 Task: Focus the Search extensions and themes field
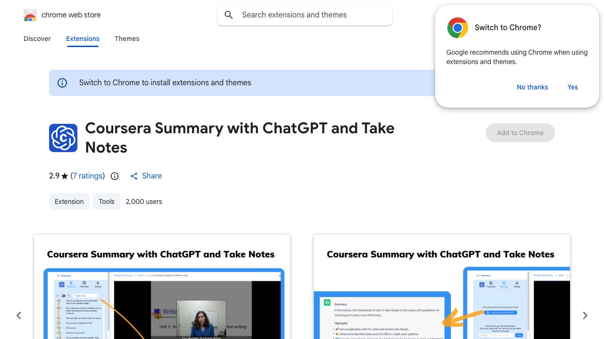coord(305,15)
